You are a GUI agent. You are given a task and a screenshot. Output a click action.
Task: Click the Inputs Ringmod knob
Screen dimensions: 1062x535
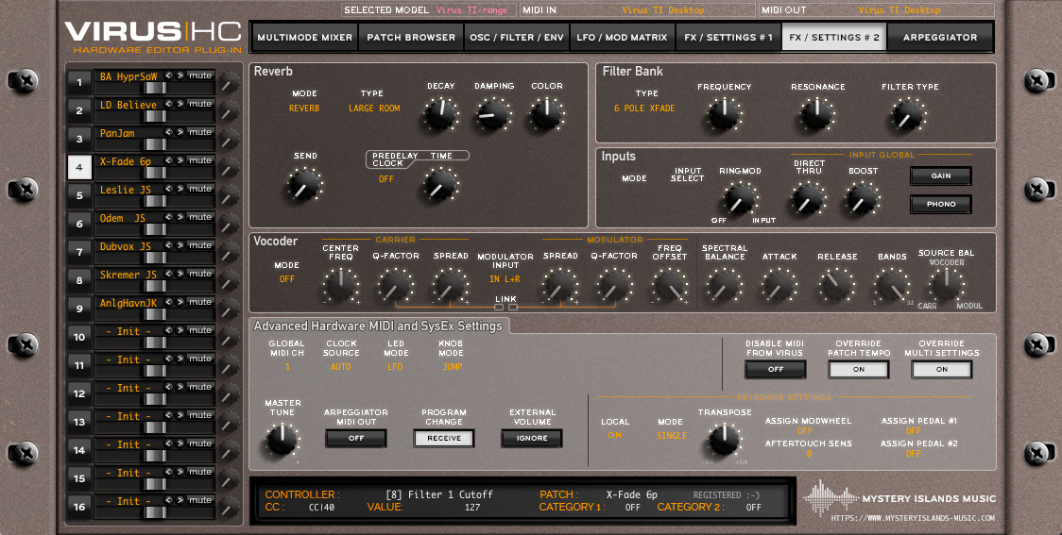point(740,199)
